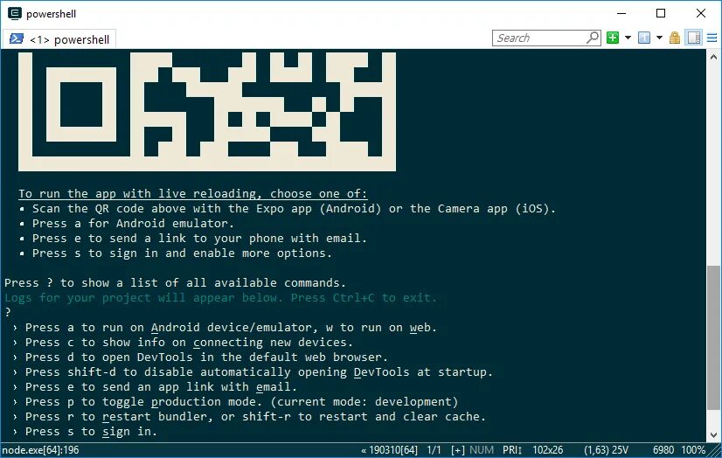Toggle the padlock lock icon
Image resolution: width=722 pixels, height=458 pixels.
(675, 38)
